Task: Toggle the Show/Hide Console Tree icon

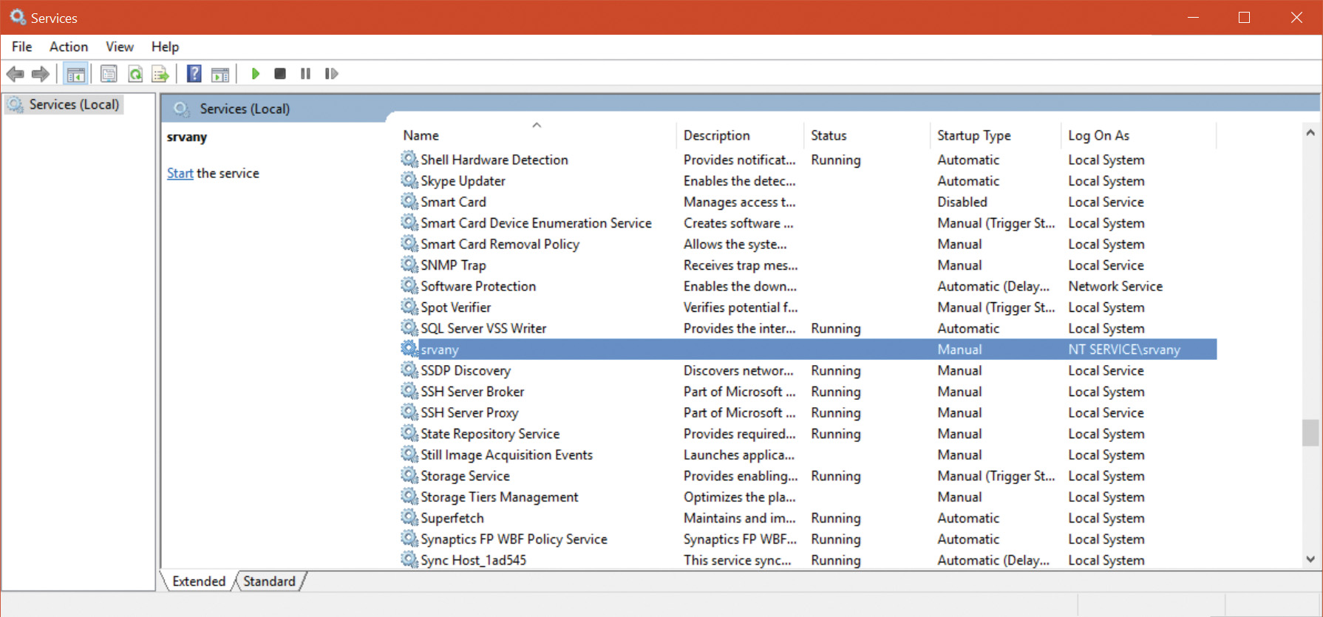Action: tap(75, 74)
